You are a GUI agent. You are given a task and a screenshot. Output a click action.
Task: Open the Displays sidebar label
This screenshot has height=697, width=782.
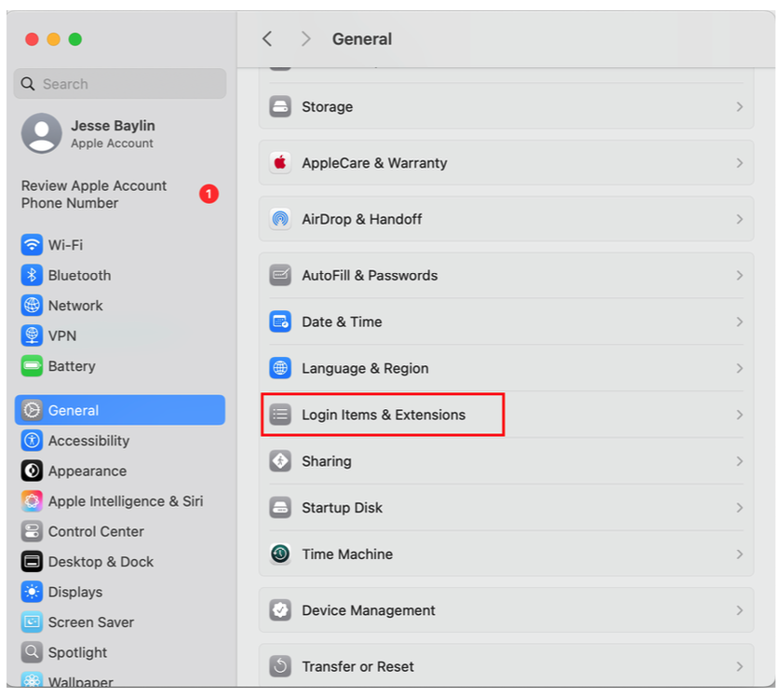(75, 592)
